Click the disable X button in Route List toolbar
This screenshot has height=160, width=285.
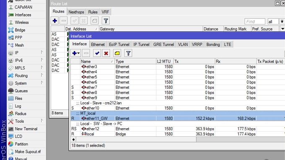tap(83, 21)
